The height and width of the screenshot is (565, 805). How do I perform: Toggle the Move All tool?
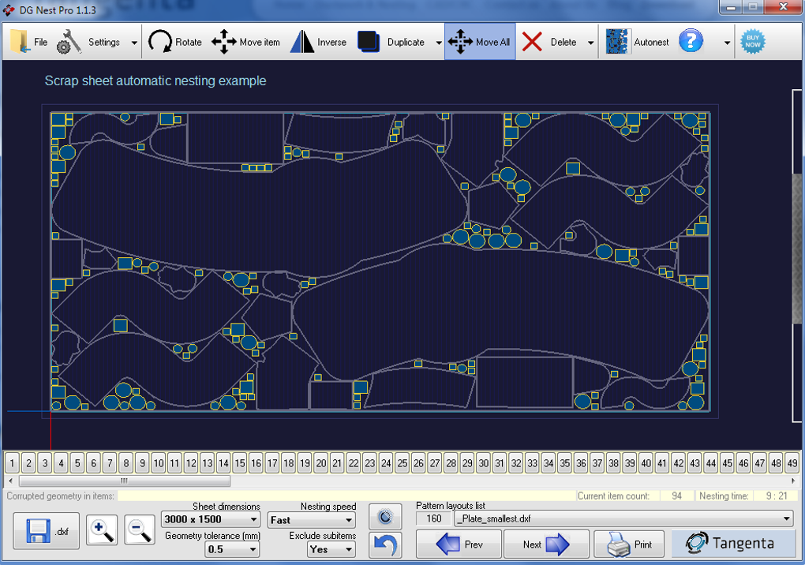(x=480, y=42)
